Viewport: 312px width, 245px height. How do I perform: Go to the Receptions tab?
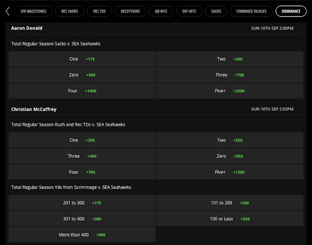[130, 11]
